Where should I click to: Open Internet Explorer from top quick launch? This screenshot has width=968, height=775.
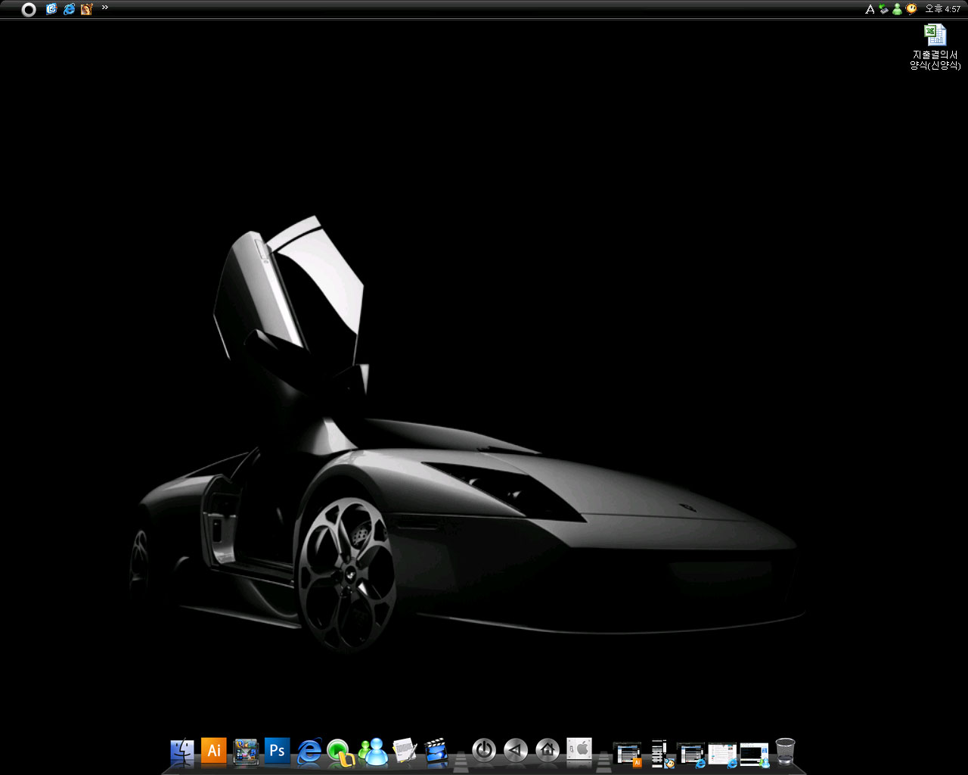click(x=69, y=9)
